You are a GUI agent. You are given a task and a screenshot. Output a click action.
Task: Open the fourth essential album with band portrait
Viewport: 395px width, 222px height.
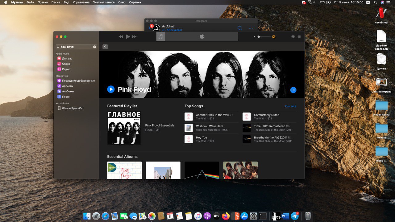coord(240,170)
